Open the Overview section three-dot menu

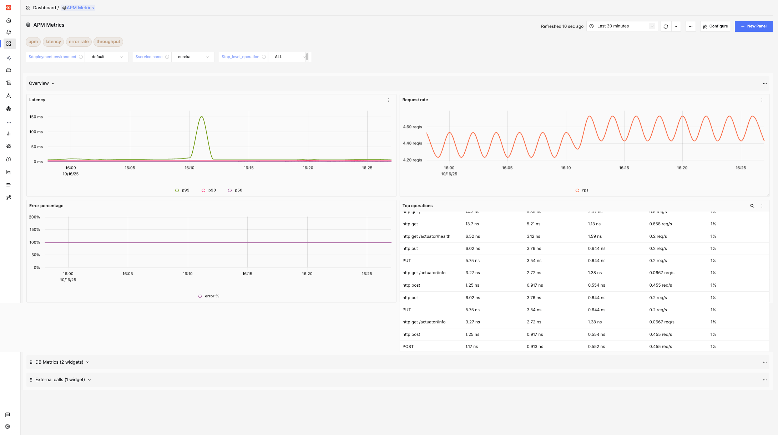[765, 83]
